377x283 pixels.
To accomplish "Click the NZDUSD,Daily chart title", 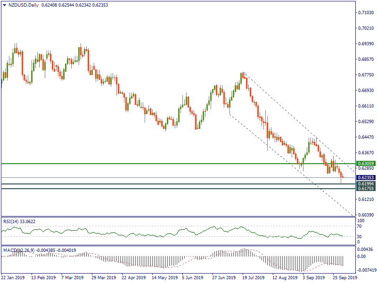I will [x=24, y=5].
